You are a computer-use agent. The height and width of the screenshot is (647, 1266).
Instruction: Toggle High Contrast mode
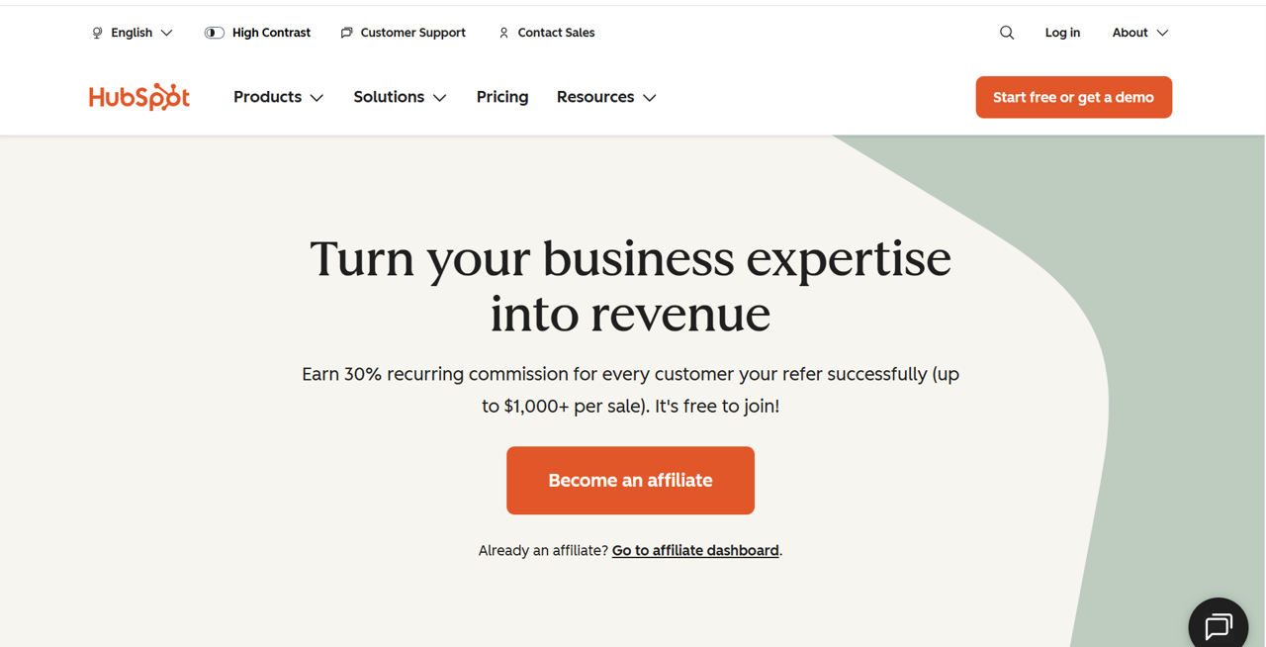(x=257, y=33)
